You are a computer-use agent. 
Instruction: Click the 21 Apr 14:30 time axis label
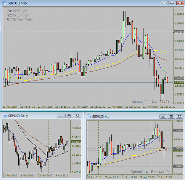tap(28, 107)
